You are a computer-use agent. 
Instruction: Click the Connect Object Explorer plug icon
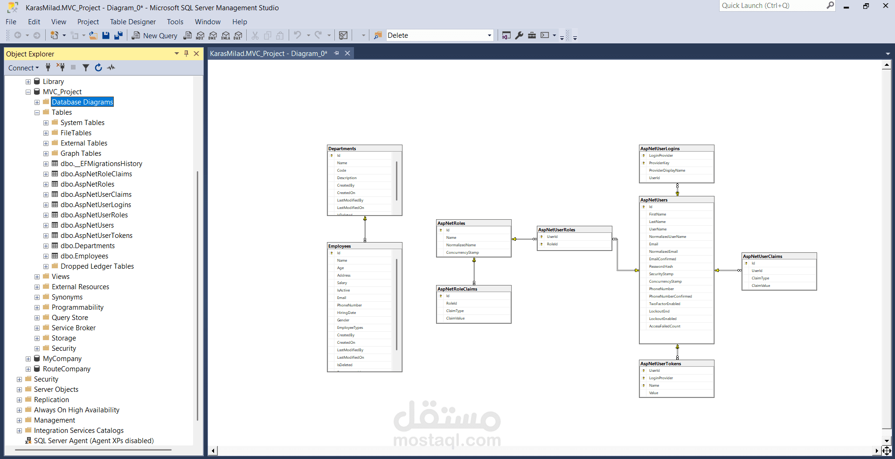(48, 68)
